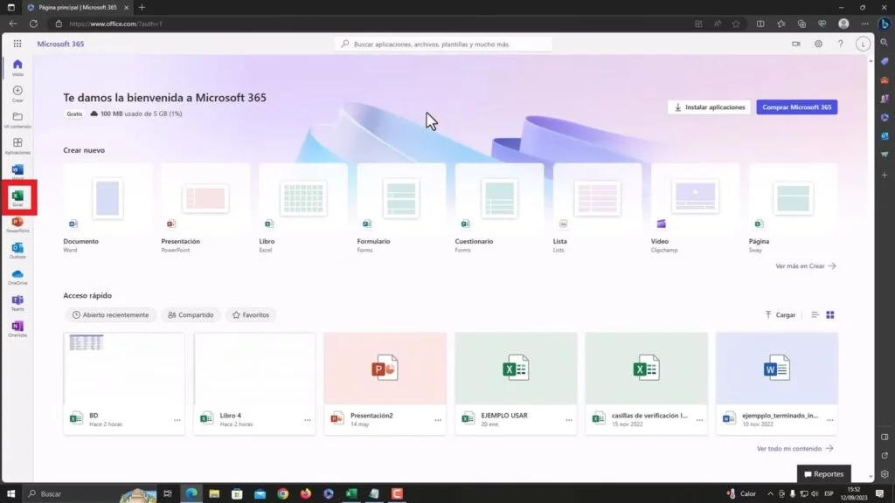This screenshot has height=503, width=895.
Task: Create a new Lista in Lists
Action: pyautogui.click(x=597, y=209)
